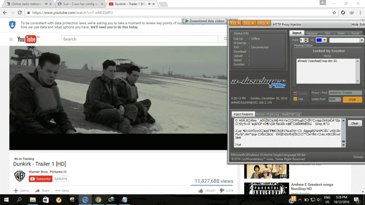Click the YouTube Search field
The image size is (365, 205).
click(140, 39)
